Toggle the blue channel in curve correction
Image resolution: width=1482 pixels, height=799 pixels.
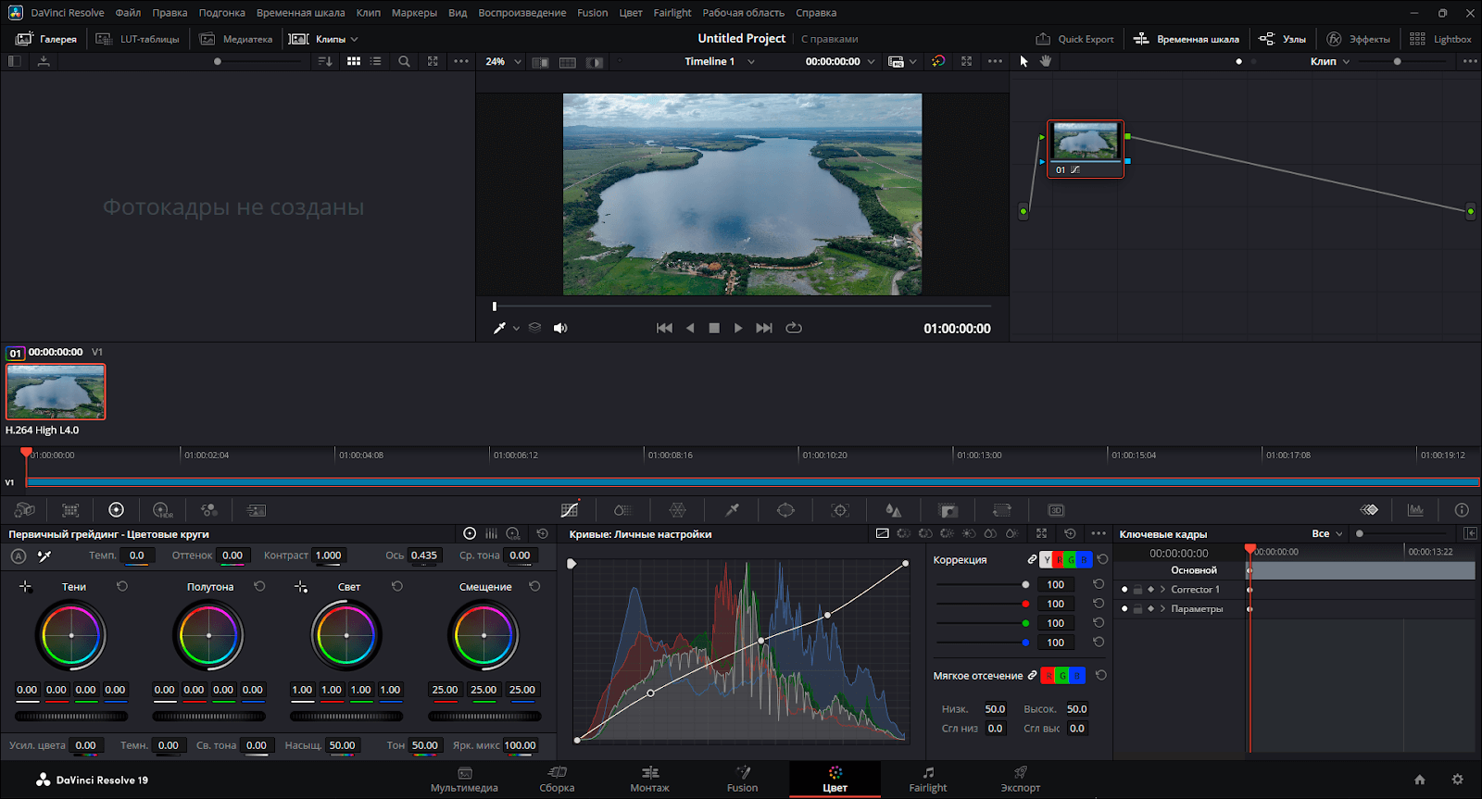[1085, 559]
